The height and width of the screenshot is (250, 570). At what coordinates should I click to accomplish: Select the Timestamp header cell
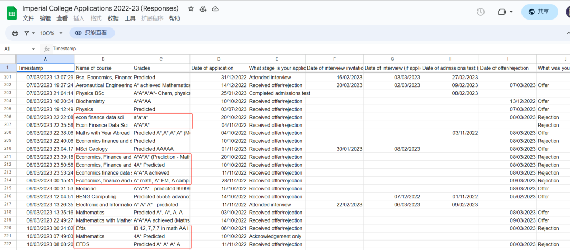pos(45,68)
